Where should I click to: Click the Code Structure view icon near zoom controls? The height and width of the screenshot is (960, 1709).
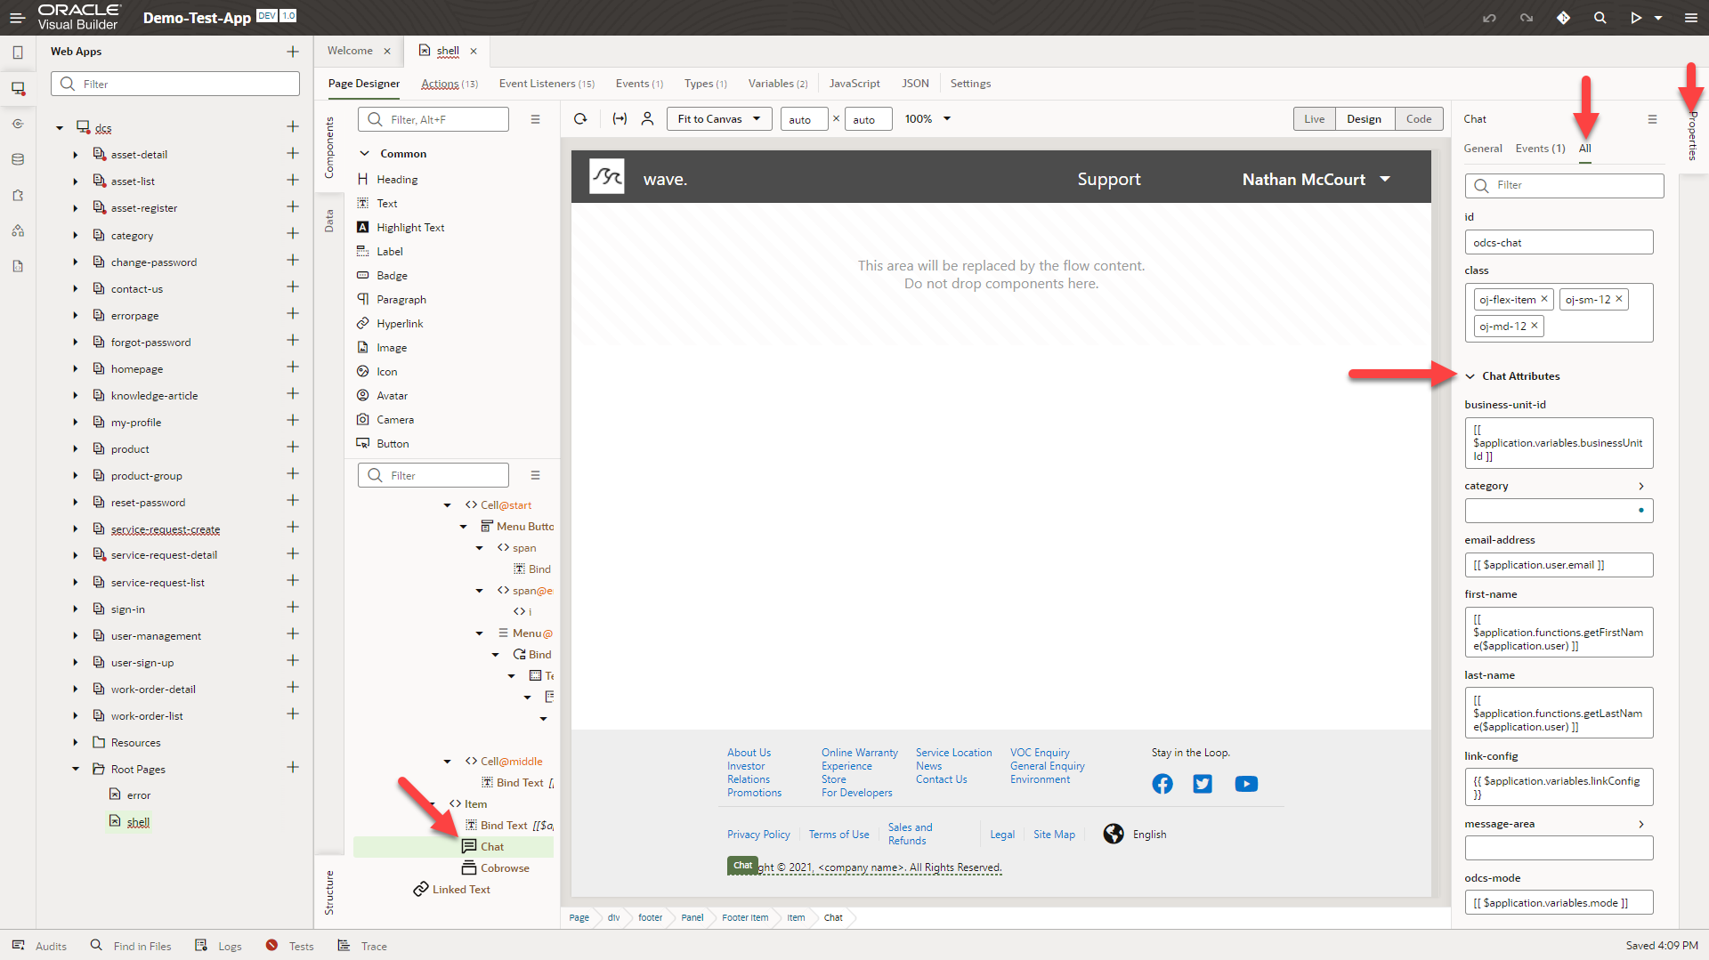(x=620, y=118)
